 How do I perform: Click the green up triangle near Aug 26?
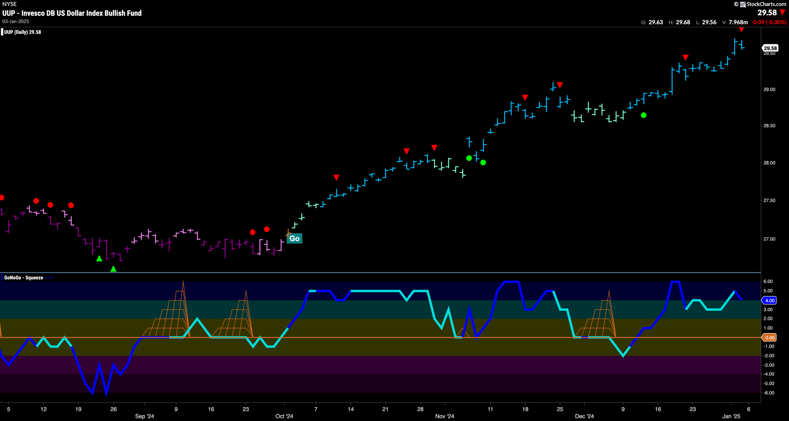click(113, 269)
